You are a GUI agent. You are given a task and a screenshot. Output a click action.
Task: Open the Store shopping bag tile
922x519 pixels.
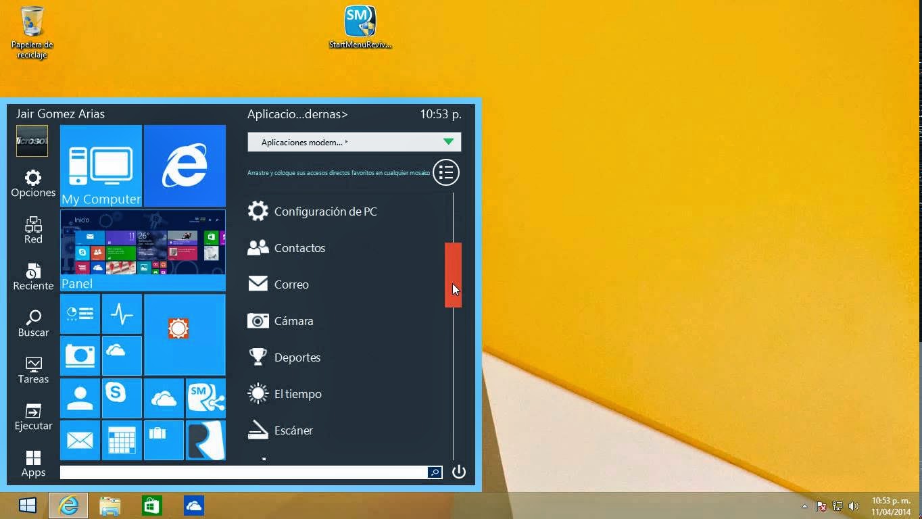click(164, 440)
